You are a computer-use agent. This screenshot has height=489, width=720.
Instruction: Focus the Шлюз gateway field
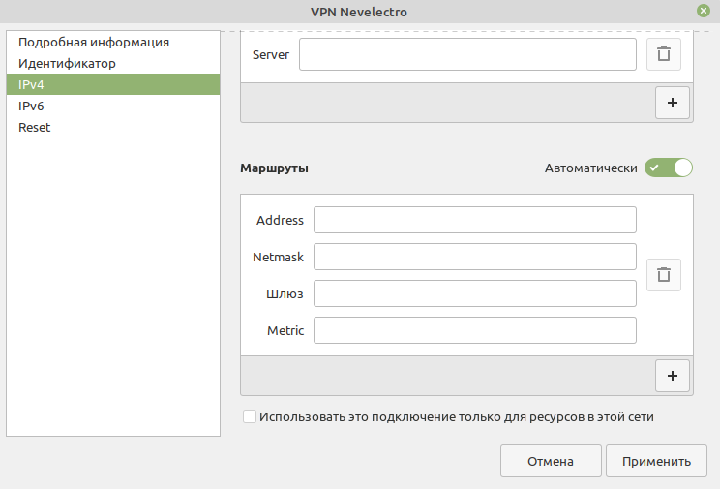click(x=475, y=293)
